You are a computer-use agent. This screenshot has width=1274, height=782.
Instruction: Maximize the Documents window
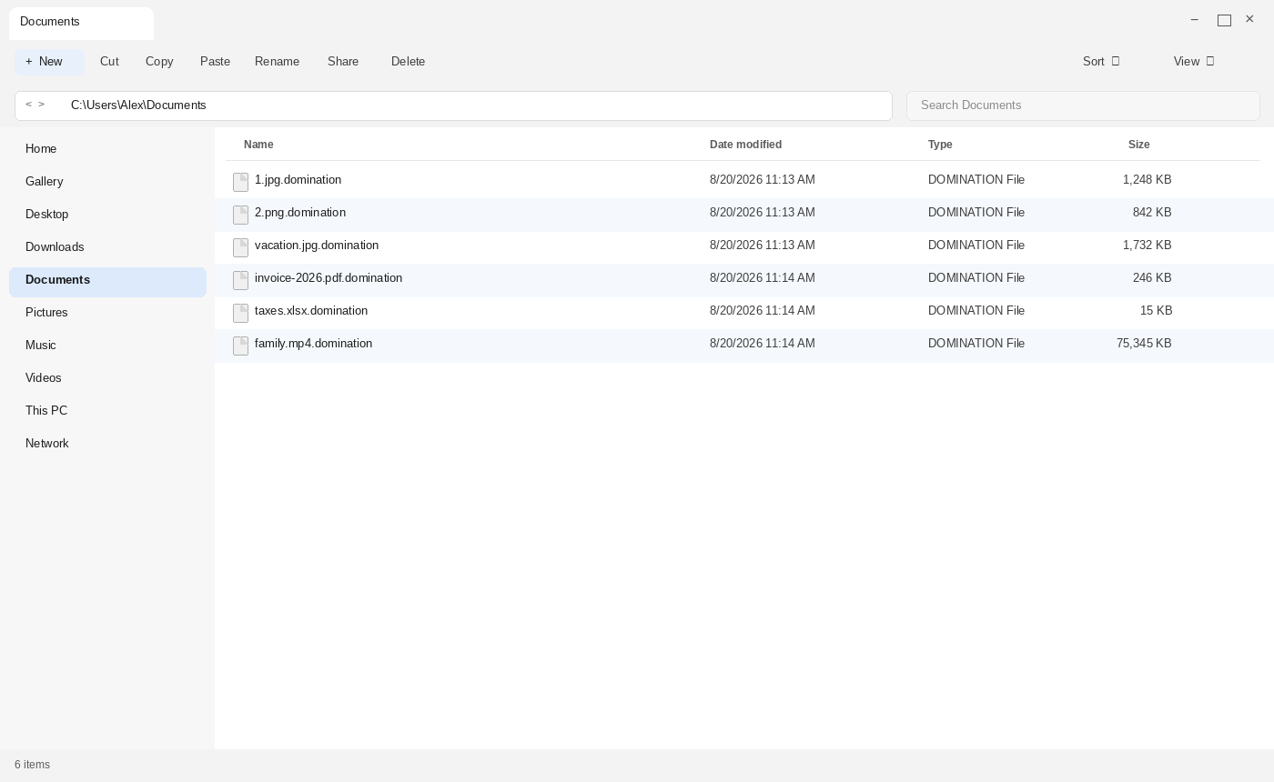pos(1224,20)
